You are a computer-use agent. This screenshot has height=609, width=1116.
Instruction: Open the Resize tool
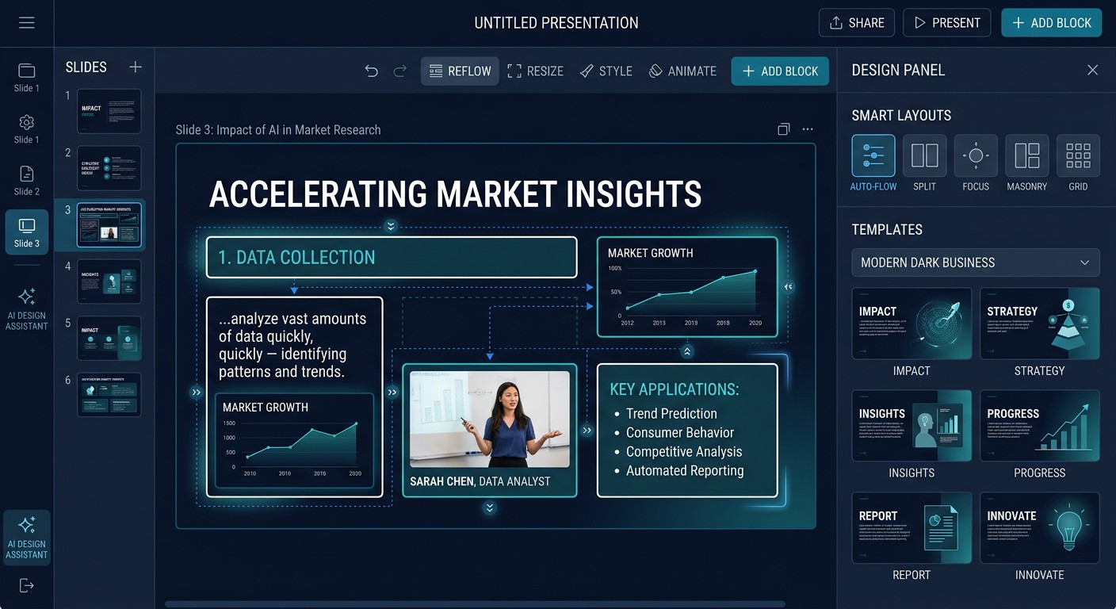(x=535, y=71)
